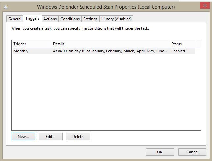
Task: Select the Triggers tab
Action: [33, 18]
